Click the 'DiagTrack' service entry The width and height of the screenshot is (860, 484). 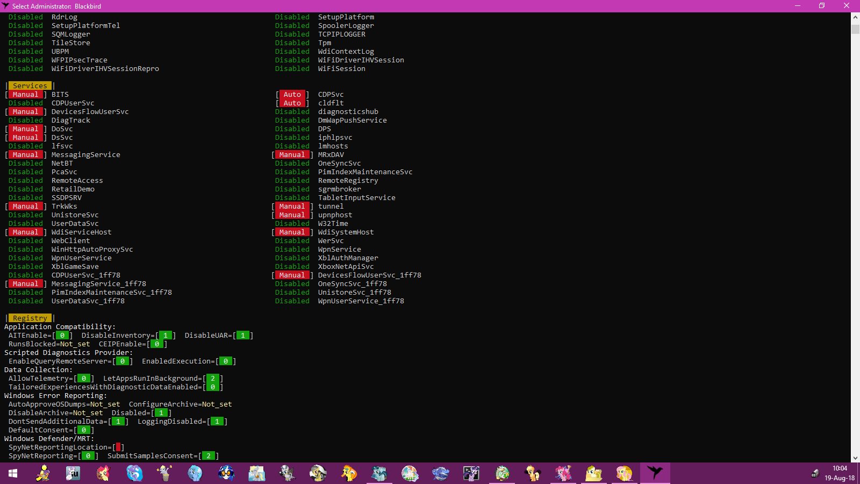(x=71, y=120)
